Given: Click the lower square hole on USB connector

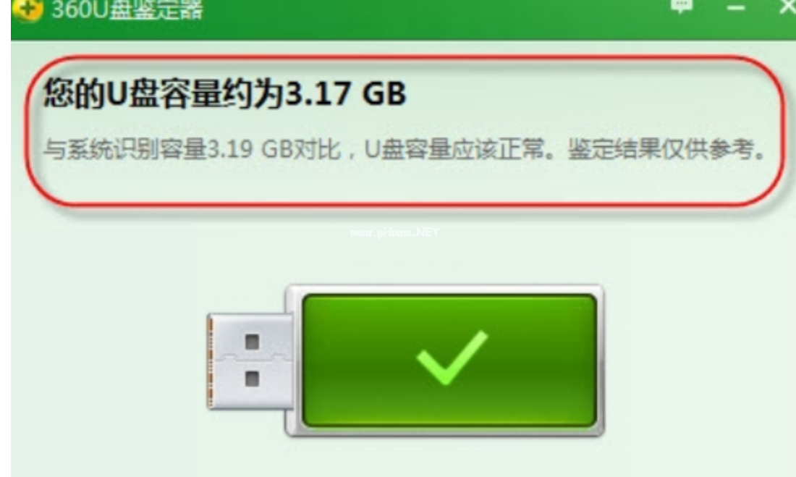Looking at the screenshot, I should [253, 379].
